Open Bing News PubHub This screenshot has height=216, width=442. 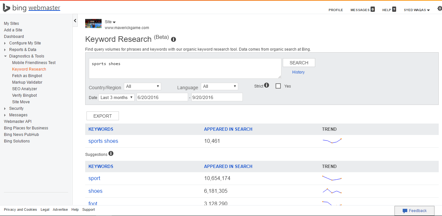(21, 135)
